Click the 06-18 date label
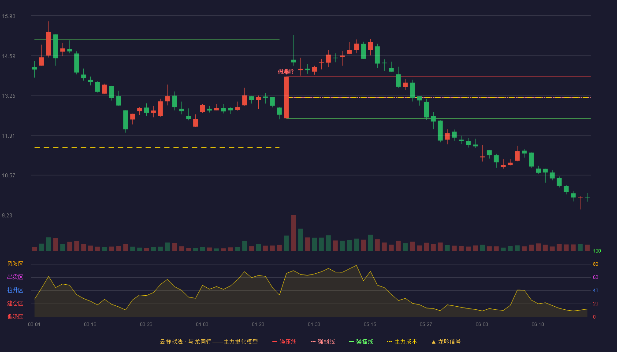 coord(538,324)
